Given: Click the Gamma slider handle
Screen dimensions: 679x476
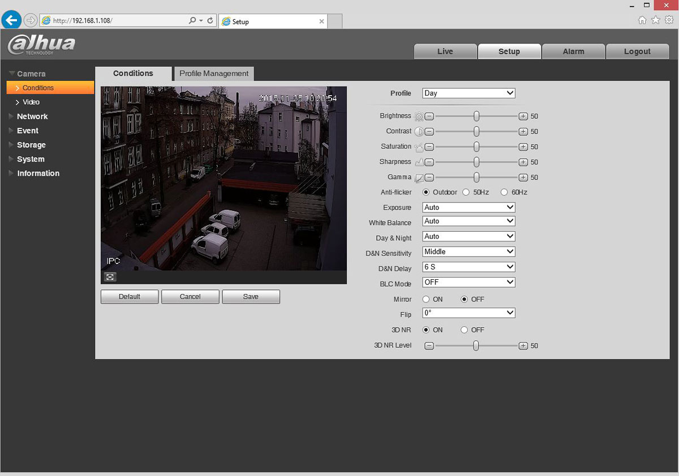Looking at the screenshot, I should [476, 177].
